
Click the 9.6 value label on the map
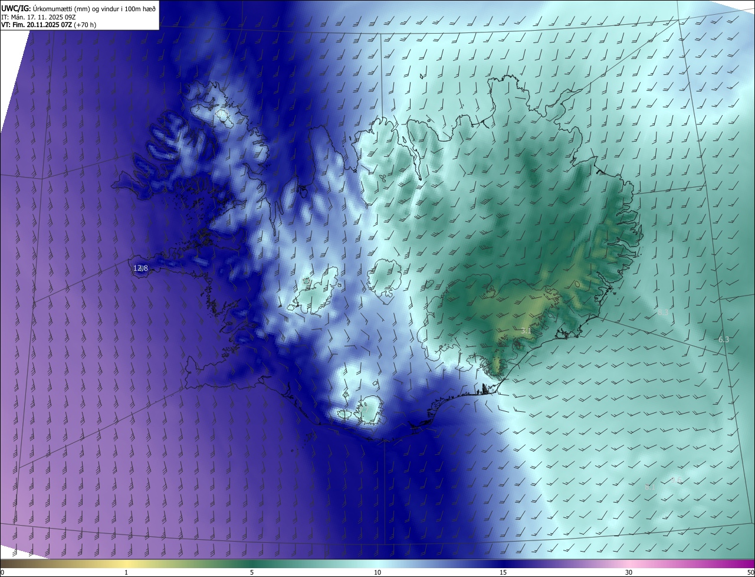[677, 480]
